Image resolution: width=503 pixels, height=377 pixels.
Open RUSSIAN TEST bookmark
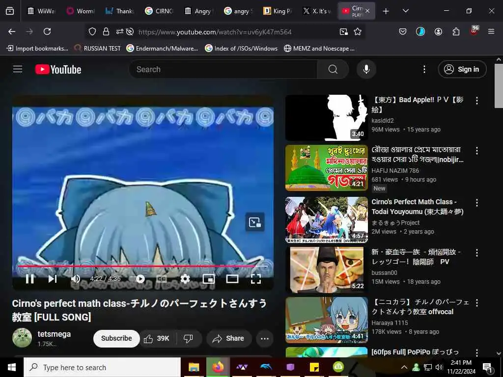pyautogui.click(x=98, y=49)
